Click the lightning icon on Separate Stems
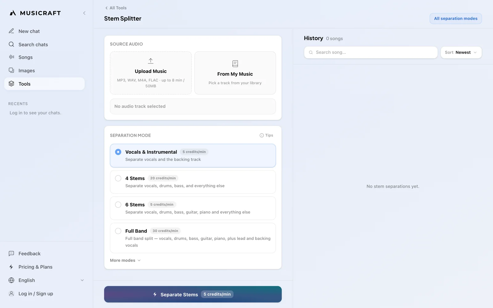 155,294
